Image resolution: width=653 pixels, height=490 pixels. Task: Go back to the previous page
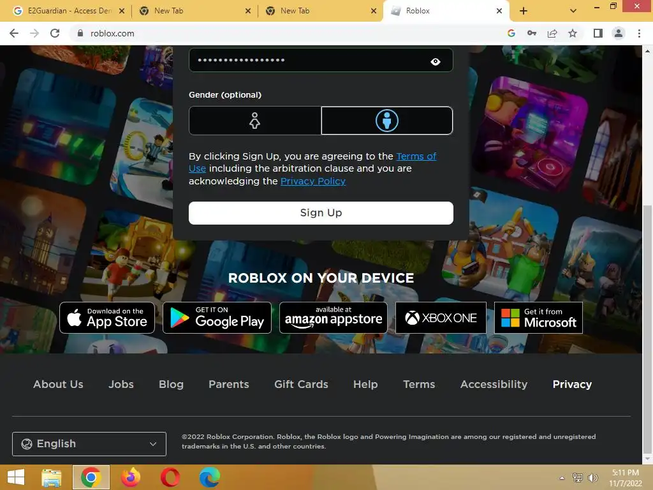[14, 33]
